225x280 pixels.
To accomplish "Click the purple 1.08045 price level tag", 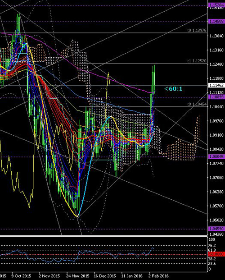I will [x=216, y=156].
